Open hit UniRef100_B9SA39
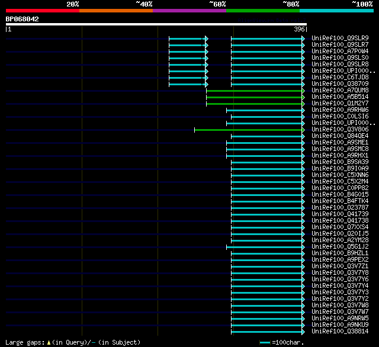Image resolution: width=379 pixels, height=347 pixels. pos(340,162)
